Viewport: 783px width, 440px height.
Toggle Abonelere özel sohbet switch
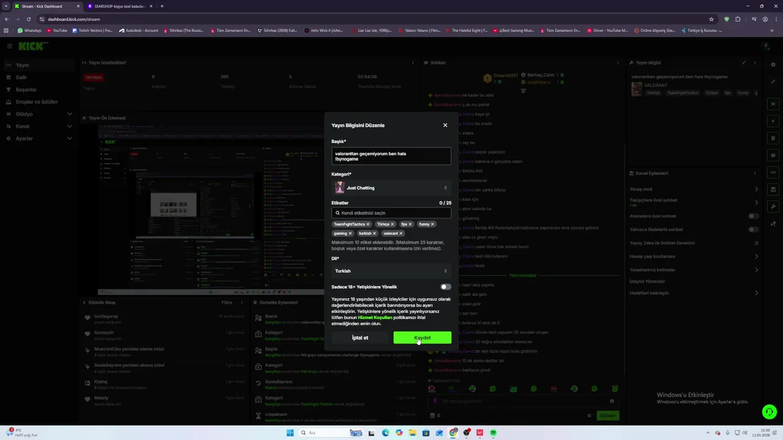coord(754,216)
